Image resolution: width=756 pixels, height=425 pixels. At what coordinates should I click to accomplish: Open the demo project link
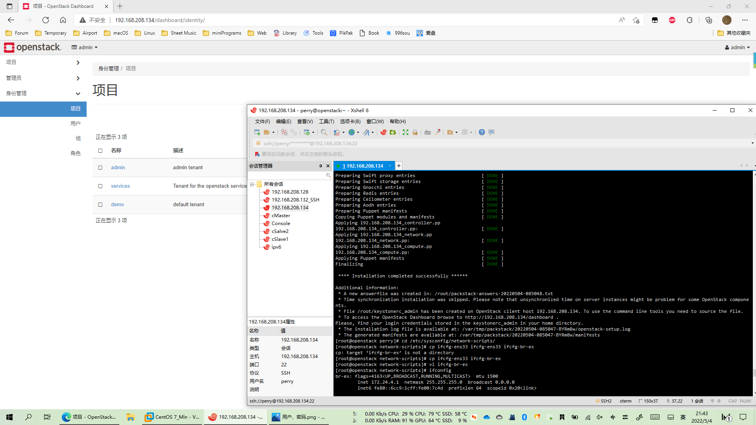pos(117,205)
